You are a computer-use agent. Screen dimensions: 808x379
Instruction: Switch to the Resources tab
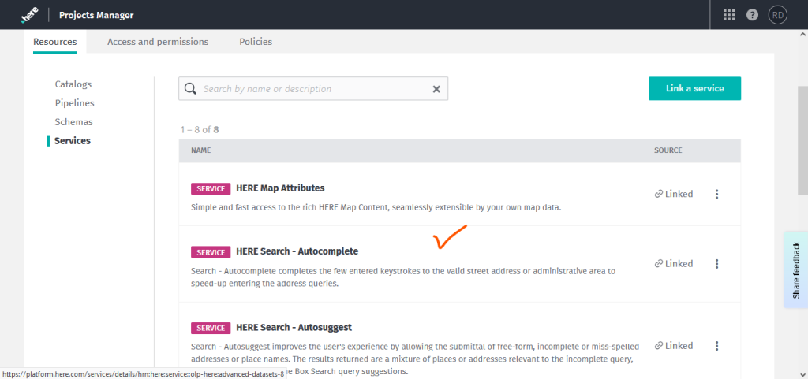pos(55,42)
